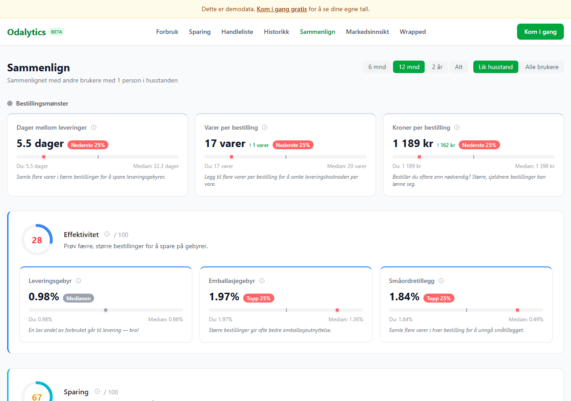This screenshot has height=401, width=571.
Task: Click info icon beside Kroner per bestilling
Action: pyautogui.click(x=457, y=127)
